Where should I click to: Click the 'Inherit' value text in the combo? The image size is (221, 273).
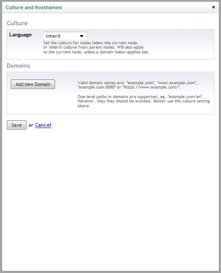pos(53,36)
